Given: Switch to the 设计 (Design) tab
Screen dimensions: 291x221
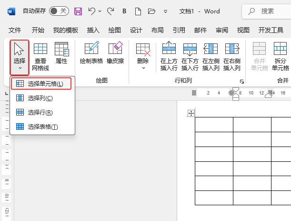Looking at the screenshot, I should [x=136, y=30].
